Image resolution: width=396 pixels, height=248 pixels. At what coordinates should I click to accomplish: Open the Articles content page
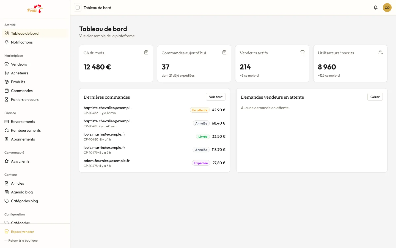(35, 183)
